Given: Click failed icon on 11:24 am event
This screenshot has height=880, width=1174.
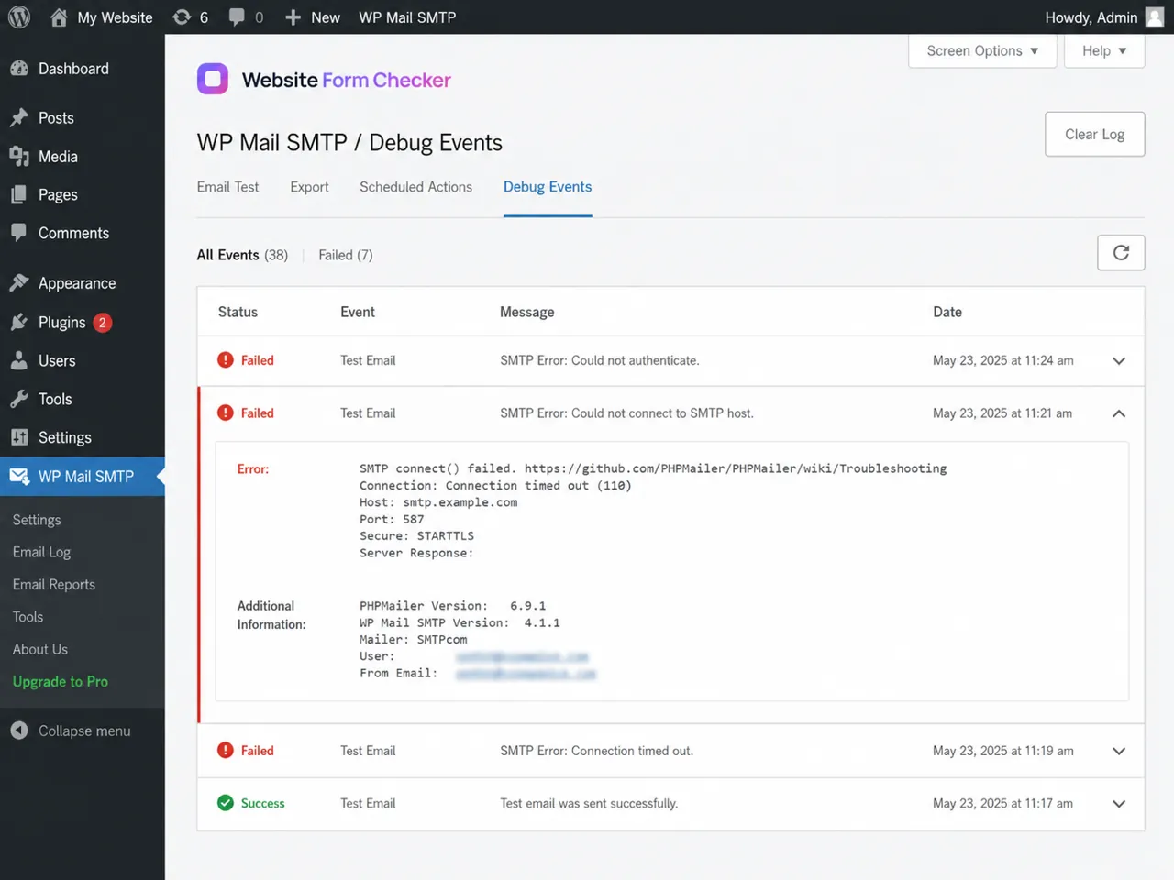Looking at the screenshot, I should pyautogui.click(x=226, y=360).
